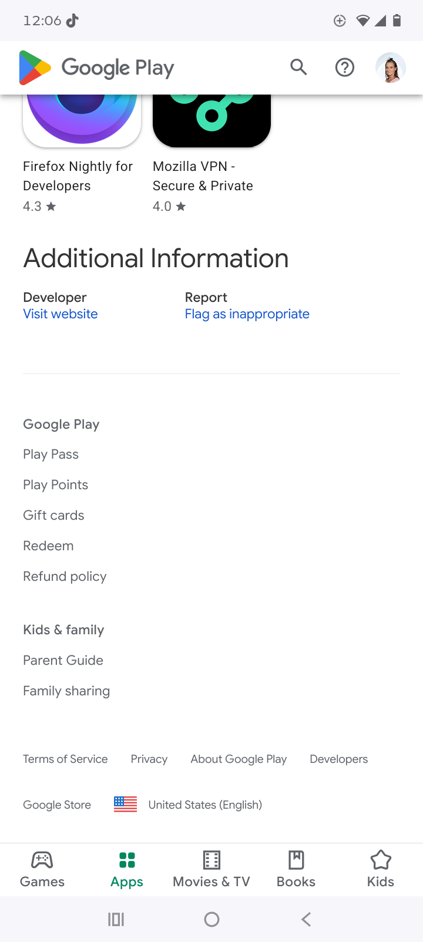Switch to the Games tab
423x942 pixels.
point(42,870)
